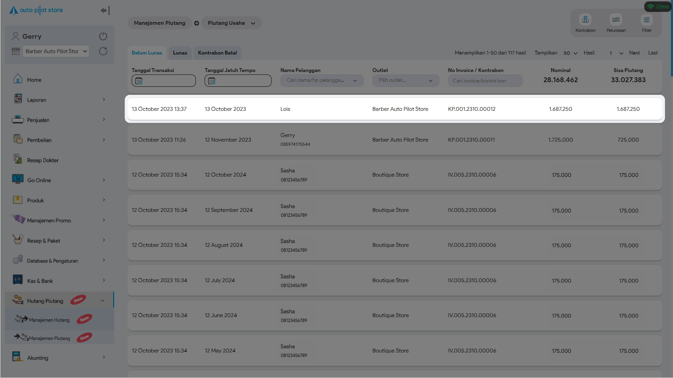
Task: Open the Home sidebar item
Action: (34, 80)
